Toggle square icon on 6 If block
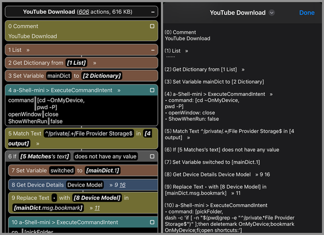The image size is (324, 235). point(152,156)
